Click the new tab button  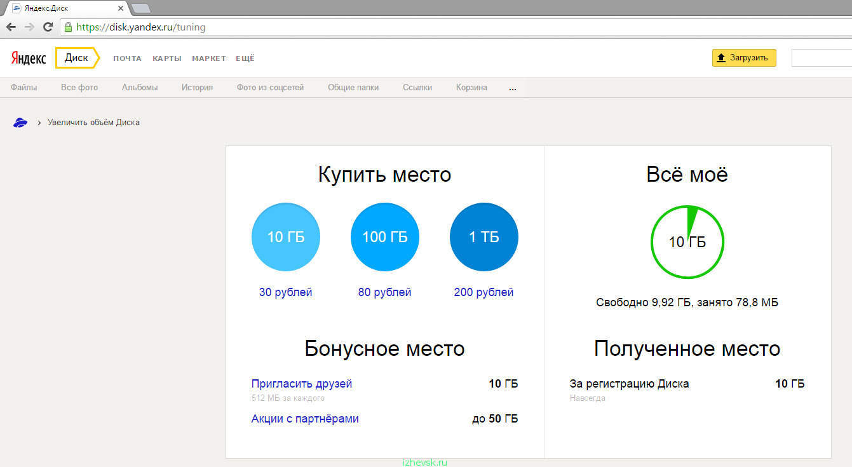coord(140,8)
